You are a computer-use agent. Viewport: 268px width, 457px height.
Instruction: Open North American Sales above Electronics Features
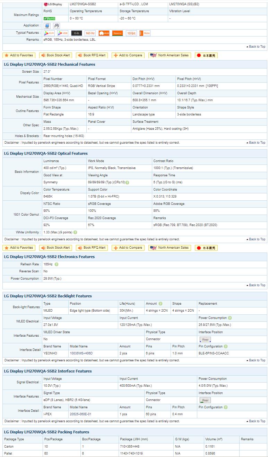coord(170,248)
